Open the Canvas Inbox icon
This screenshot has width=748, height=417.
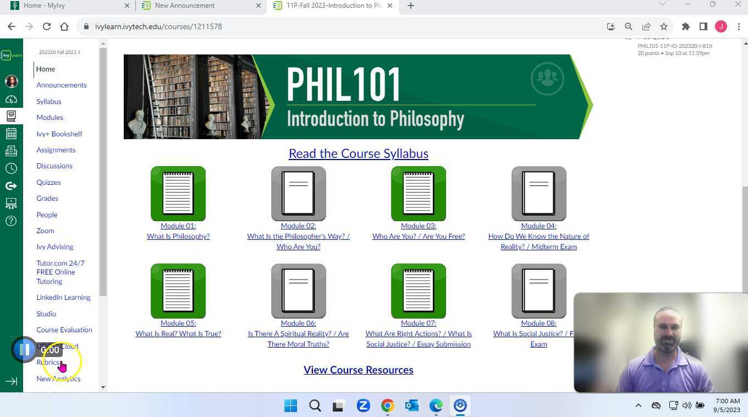click(10, 150)
